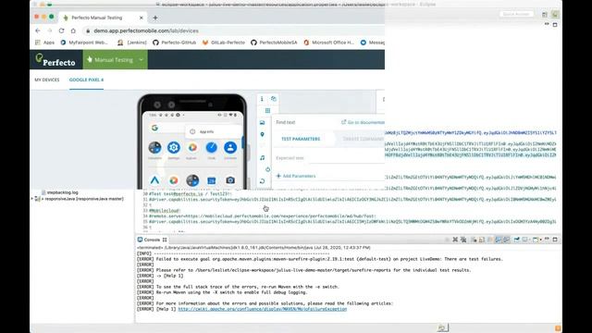Tap App info menu entry on phone
Viewport: 592px width, 333px height.
pyautogui.click(x=206, y=131)
